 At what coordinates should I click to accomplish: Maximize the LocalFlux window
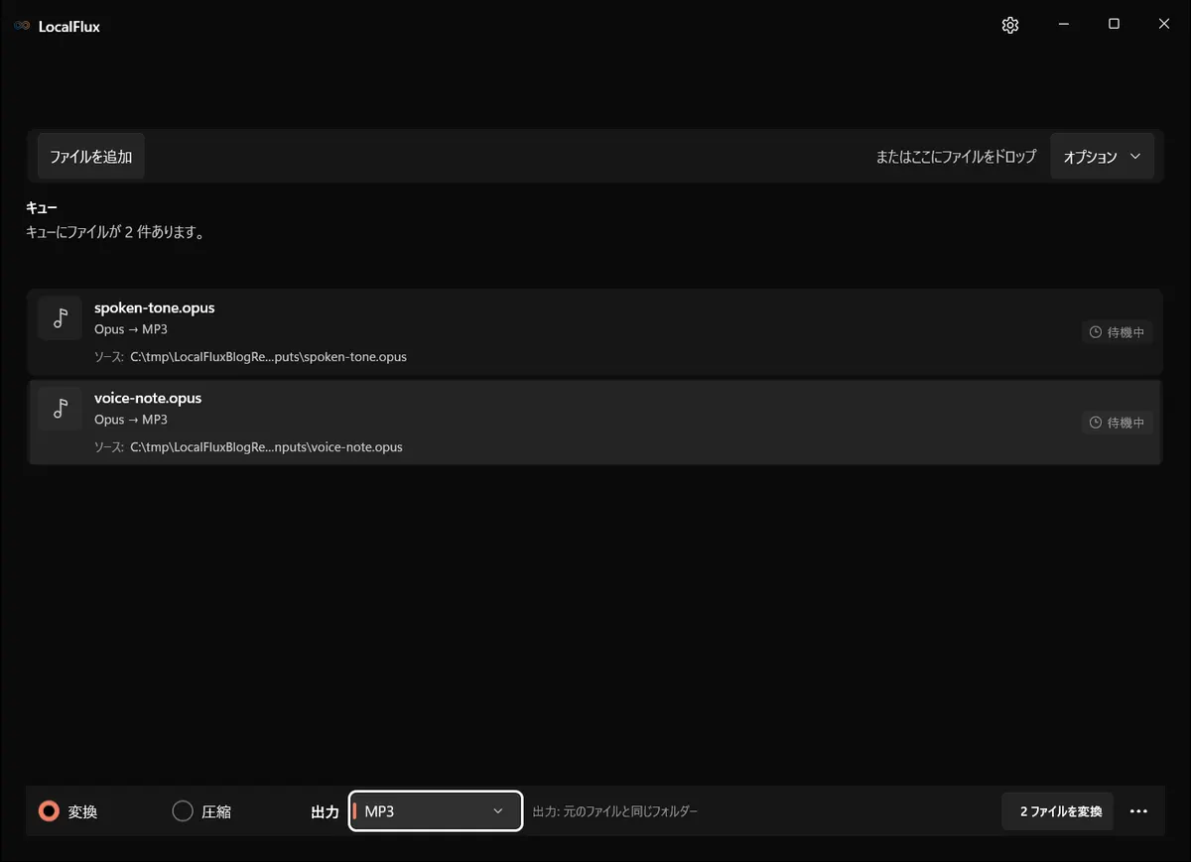click(x=1114, y=25)
